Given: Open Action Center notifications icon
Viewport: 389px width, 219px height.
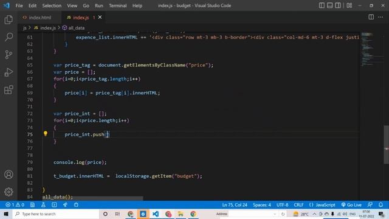Looking at the screenshot, I should pyautogui.click(x=381, y=214).
